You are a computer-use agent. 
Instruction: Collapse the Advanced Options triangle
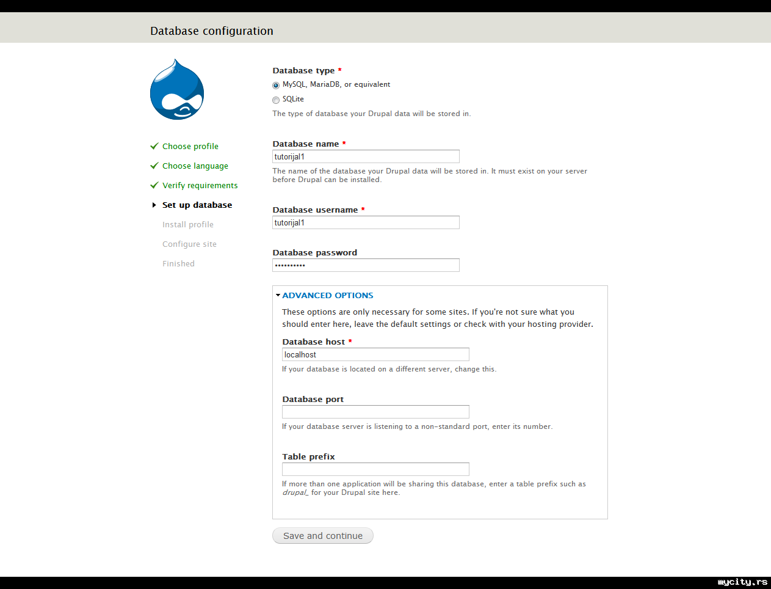pyautogui.click(x=278, y=295)
